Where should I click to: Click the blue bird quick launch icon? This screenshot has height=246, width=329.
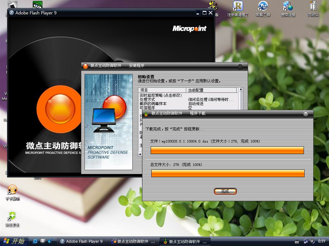point(50,242)
